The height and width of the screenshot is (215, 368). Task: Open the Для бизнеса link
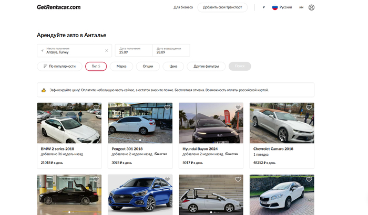tap(183, 7)
